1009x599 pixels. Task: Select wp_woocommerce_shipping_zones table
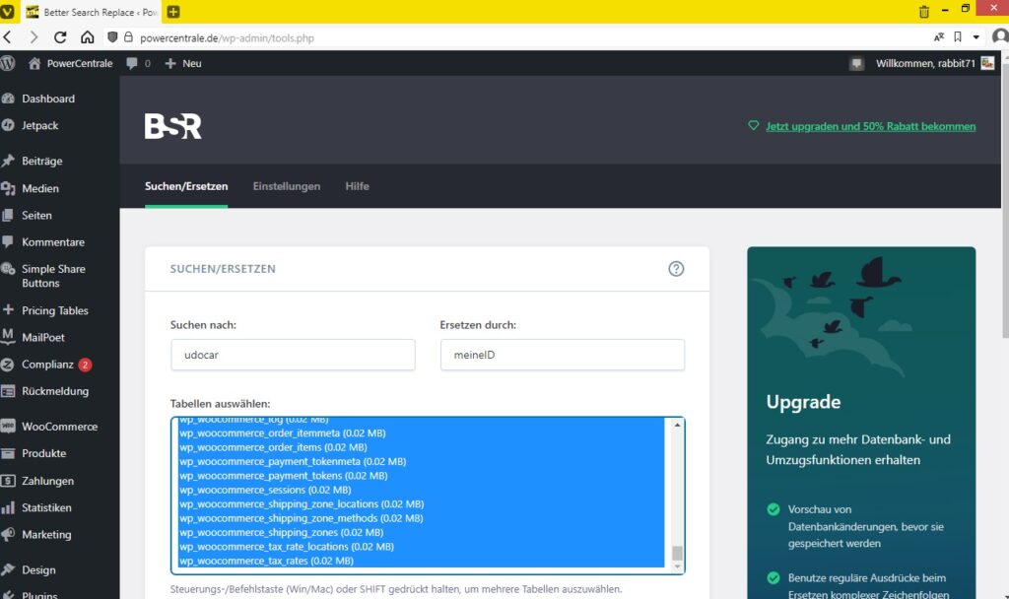[x=422, y=532]
